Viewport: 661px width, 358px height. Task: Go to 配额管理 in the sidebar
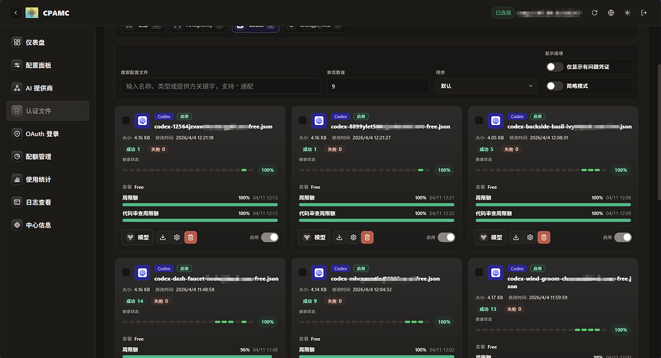pos(48,157)
